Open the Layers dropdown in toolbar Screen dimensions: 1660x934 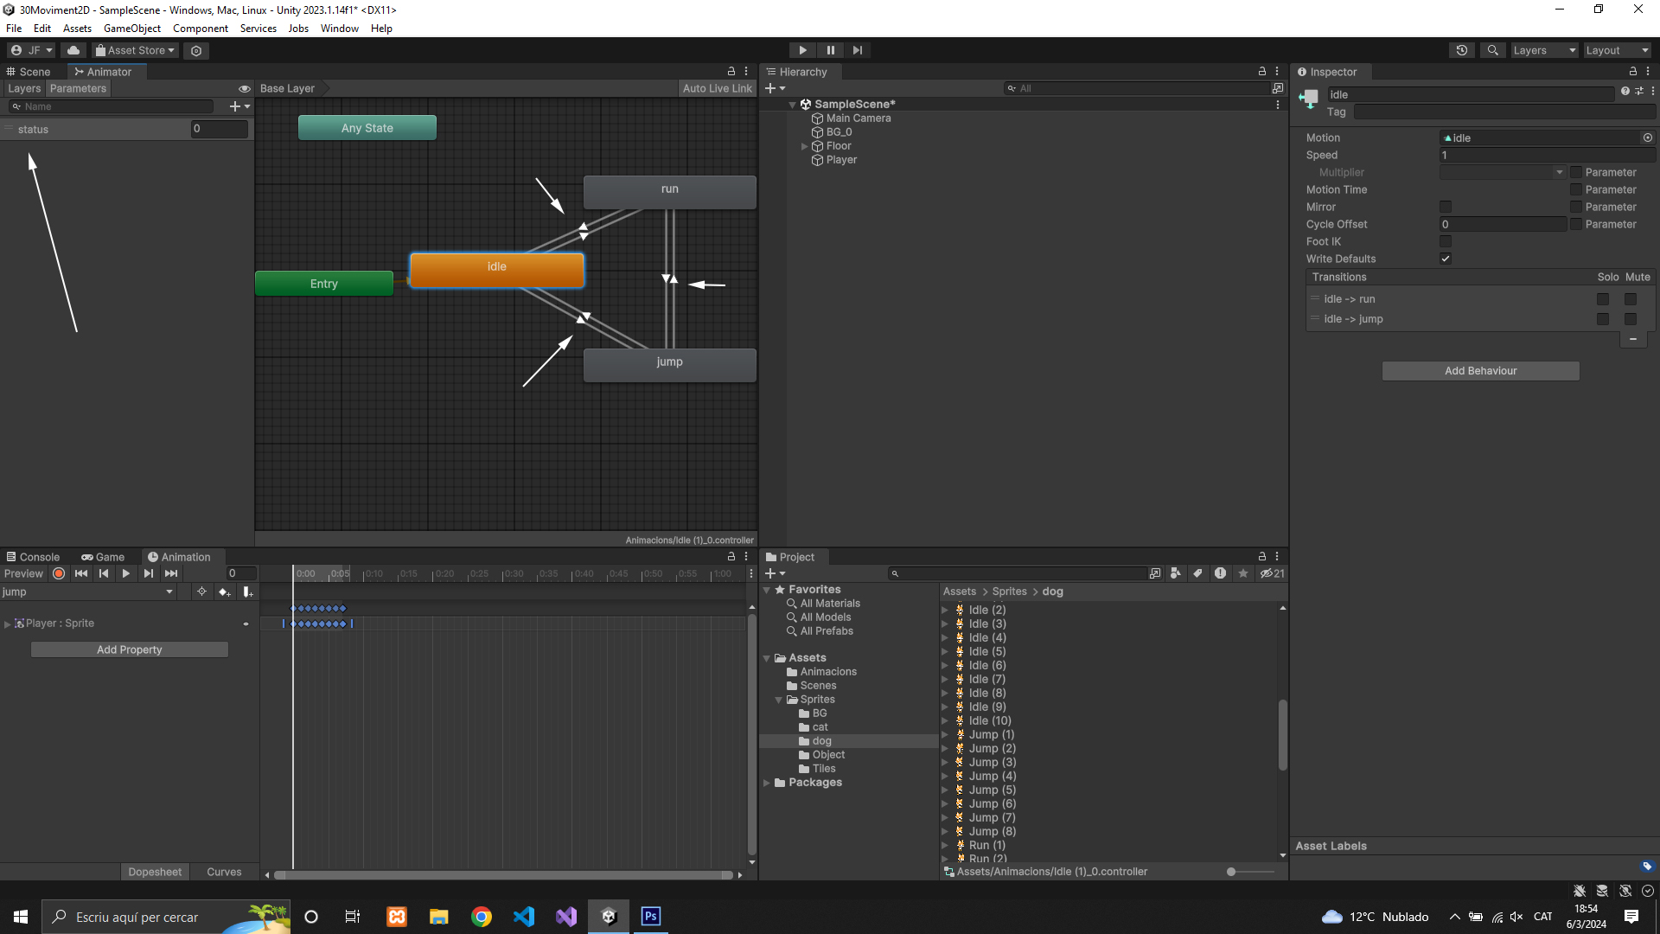click(1543, 50)
